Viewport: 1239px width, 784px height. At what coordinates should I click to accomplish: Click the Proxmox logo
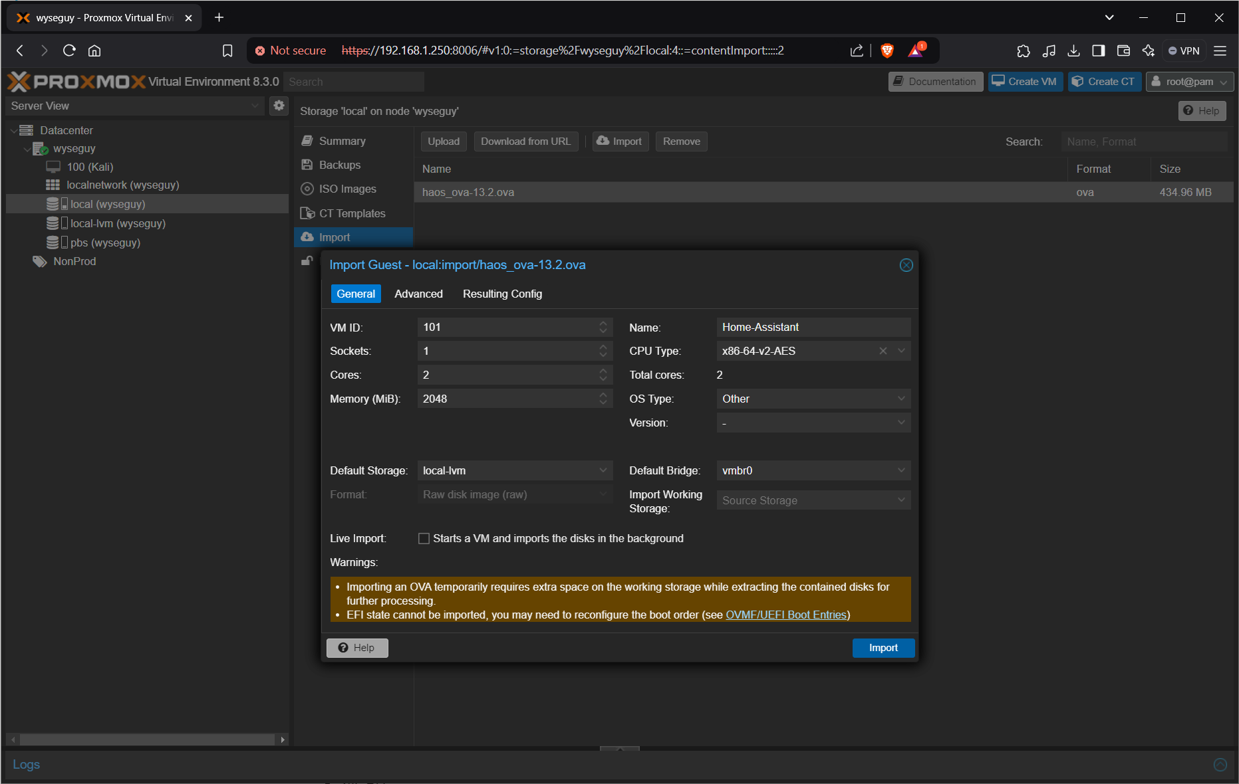(76, 82)
